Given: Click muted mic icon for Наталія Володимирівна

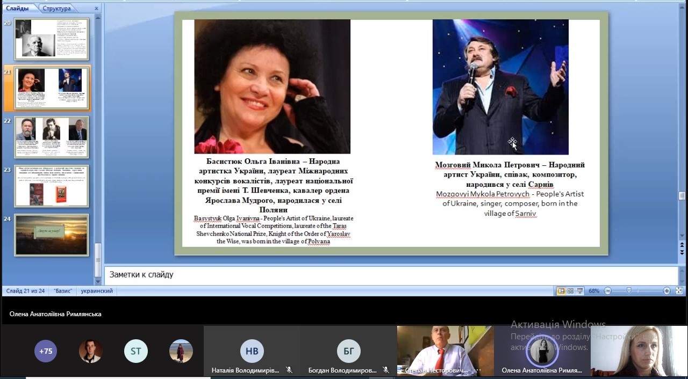Looking at the screenshot, I should [289, 370].
